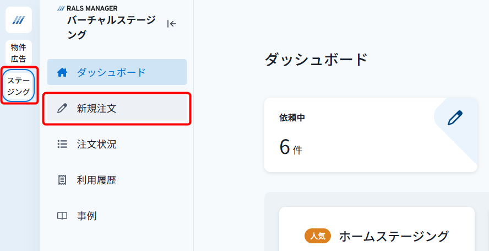Switch to the ステージング section
Screen dimensions: 489x251
[x=19, y=86]
